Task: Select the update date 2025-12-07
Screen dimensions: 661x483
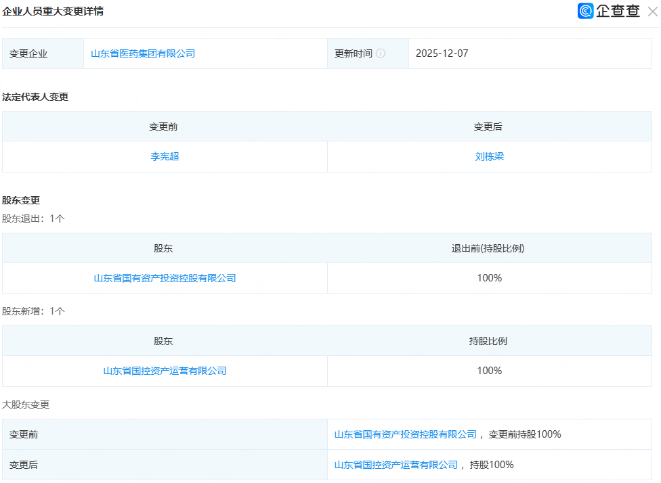Action: coord(442,53)
